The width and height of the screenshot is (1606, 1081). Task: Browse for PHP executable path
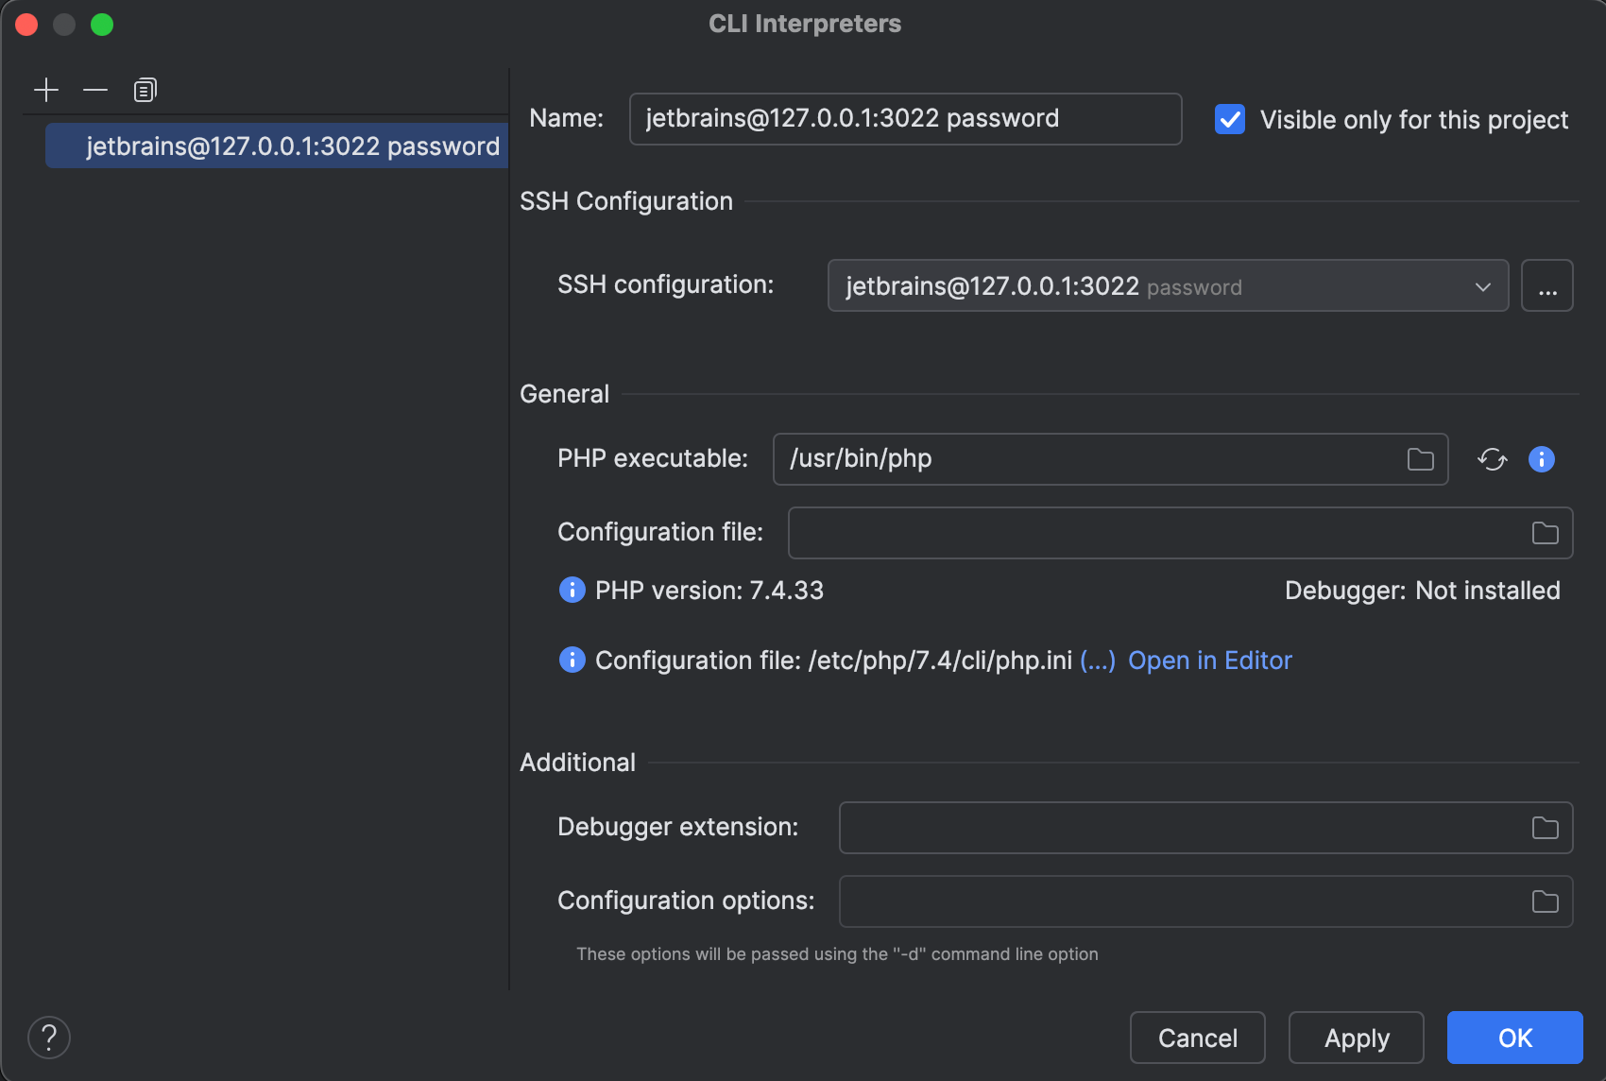click(1420, 459)
